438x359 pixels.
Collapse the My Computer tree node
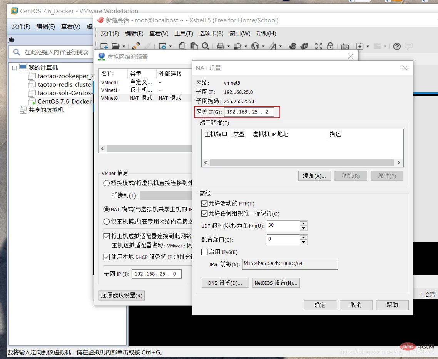point(14,68)
